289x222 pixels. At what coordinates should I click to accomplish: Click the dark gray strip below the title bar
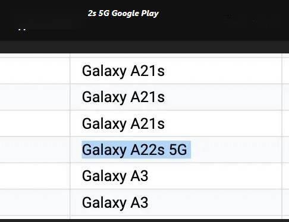point(144,47)
